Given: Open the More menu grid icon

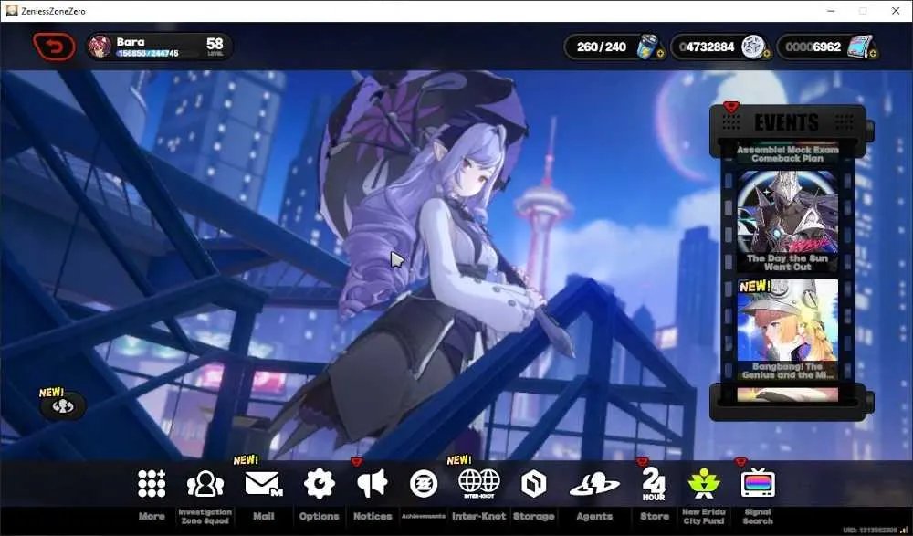Looking at the screenshot, I should [152, 484].
